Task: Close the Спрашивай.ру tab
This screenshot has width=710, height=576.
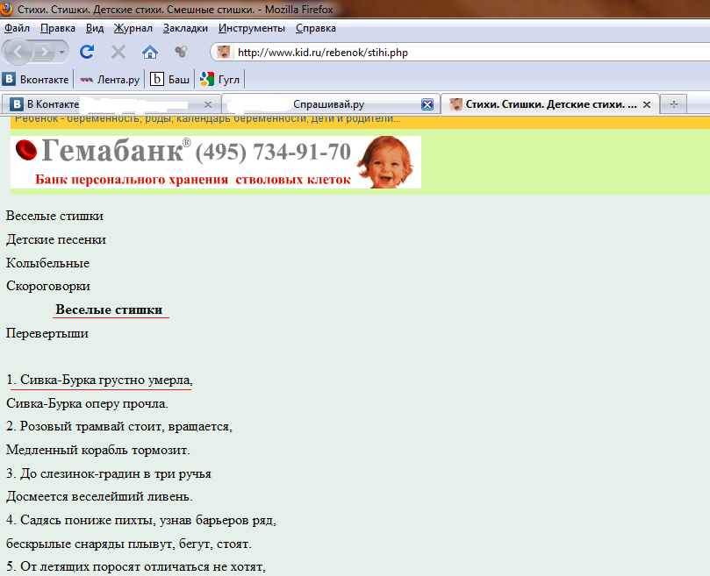Action: (427, 104)
